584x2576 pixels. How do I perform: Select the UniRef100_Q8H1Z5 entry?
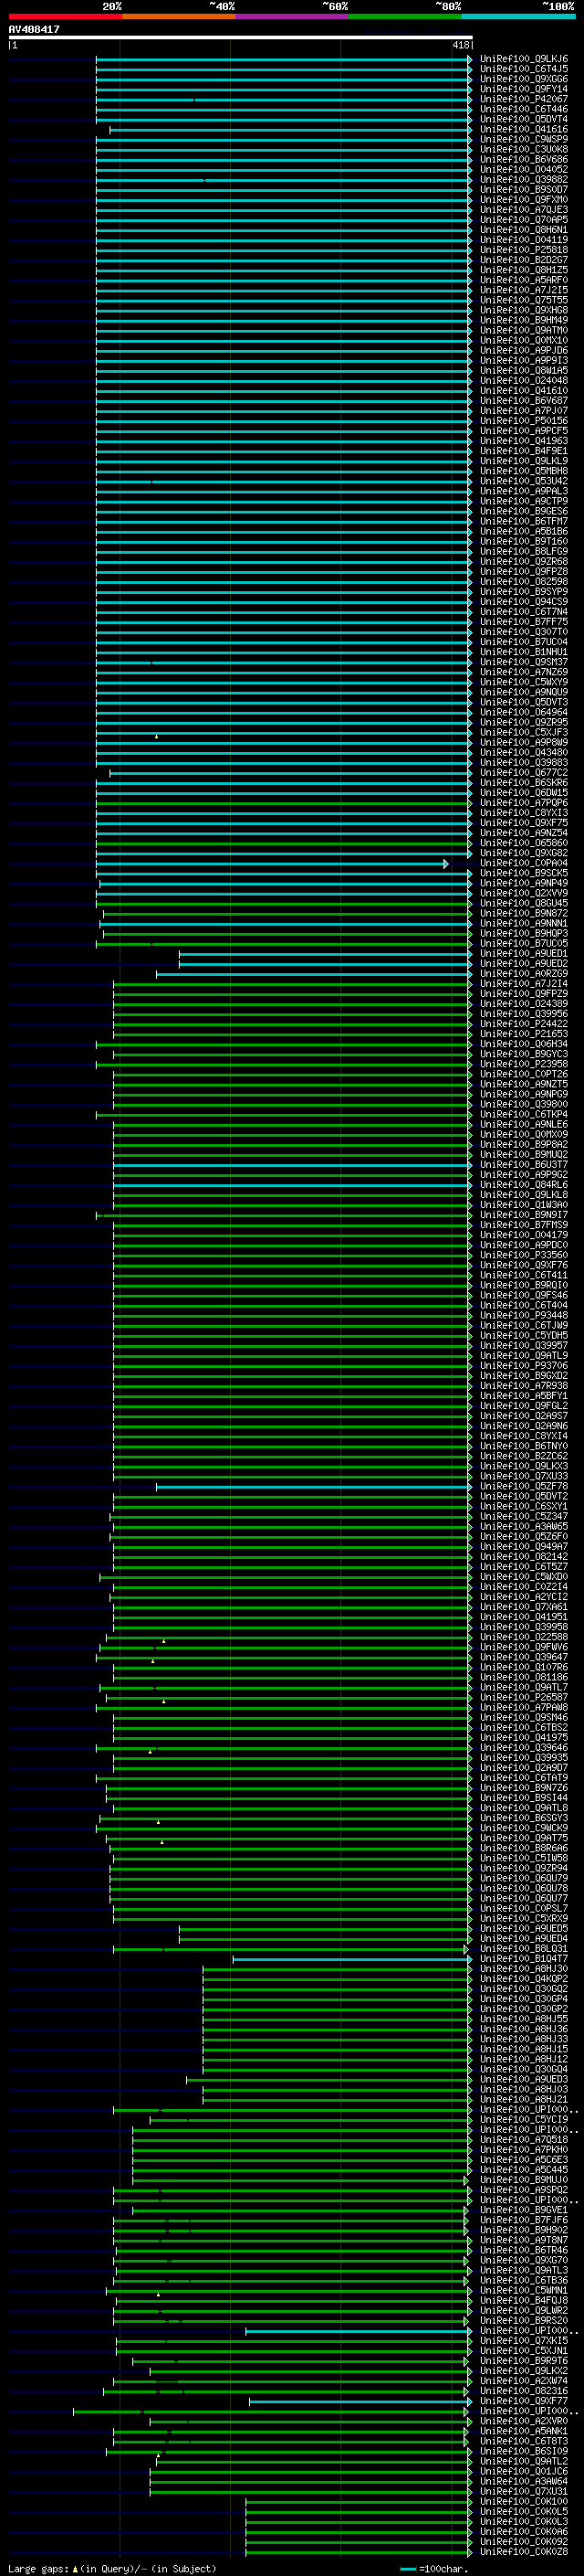point(524,270)
